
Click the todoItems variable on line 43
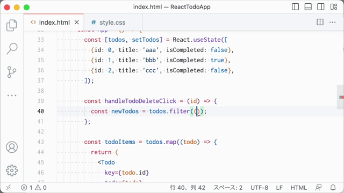click(120, 142)
